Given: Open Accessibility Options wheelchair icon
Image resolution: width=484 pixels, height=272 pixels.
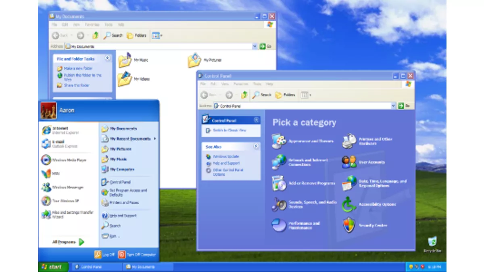Looking at the screenshot, I should [x=349, y=204].
